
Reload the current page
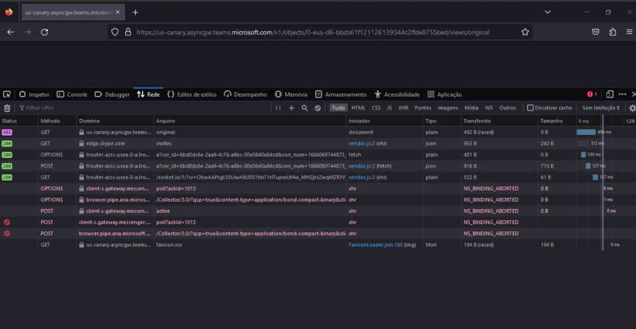(x=45, y=32)
